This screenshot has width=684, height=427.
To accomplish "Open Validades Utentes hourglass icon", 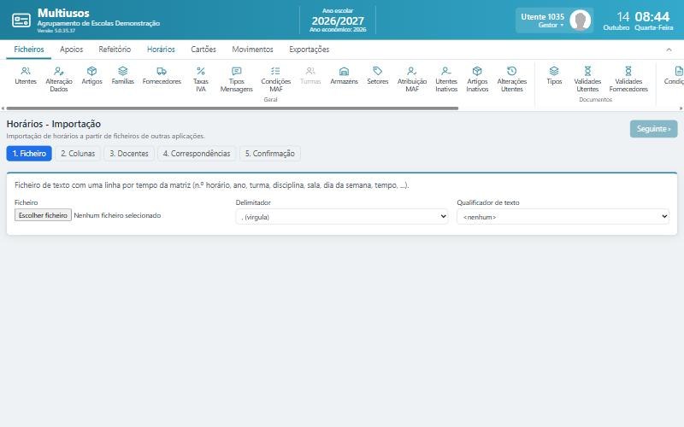I will coord(587,79).
